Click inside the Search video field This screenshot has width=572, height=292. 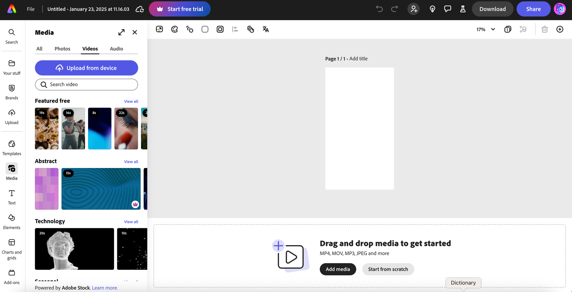coord(86,85)
